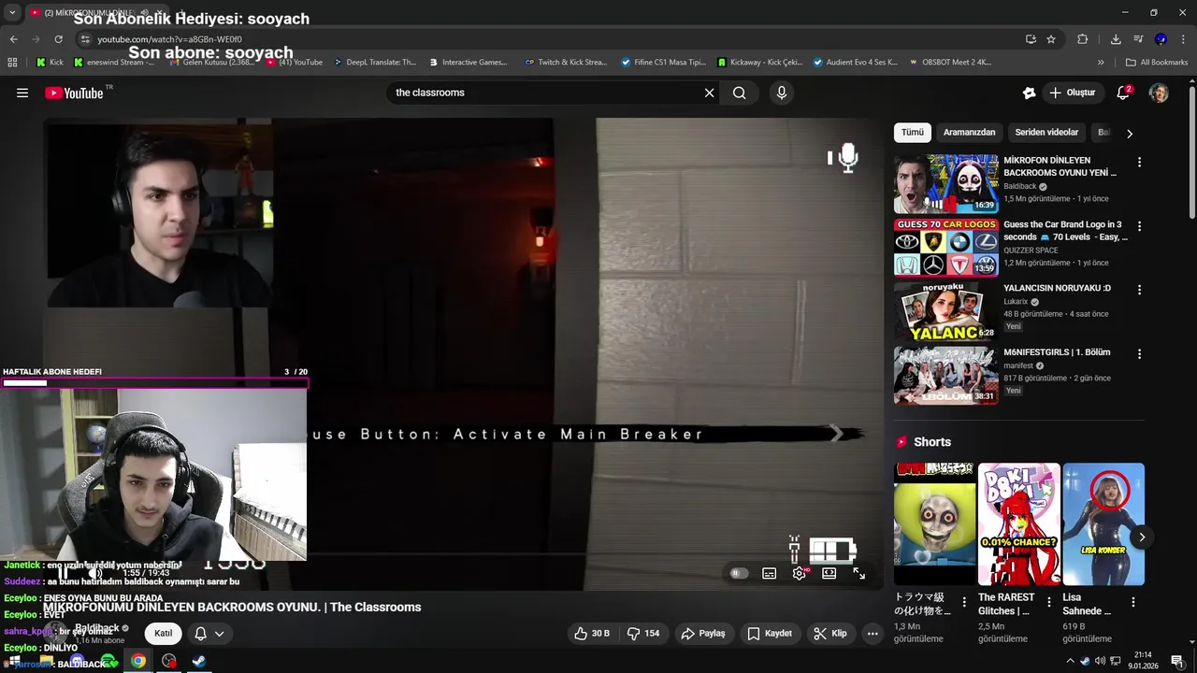Reload the page in Chrome

58,39
